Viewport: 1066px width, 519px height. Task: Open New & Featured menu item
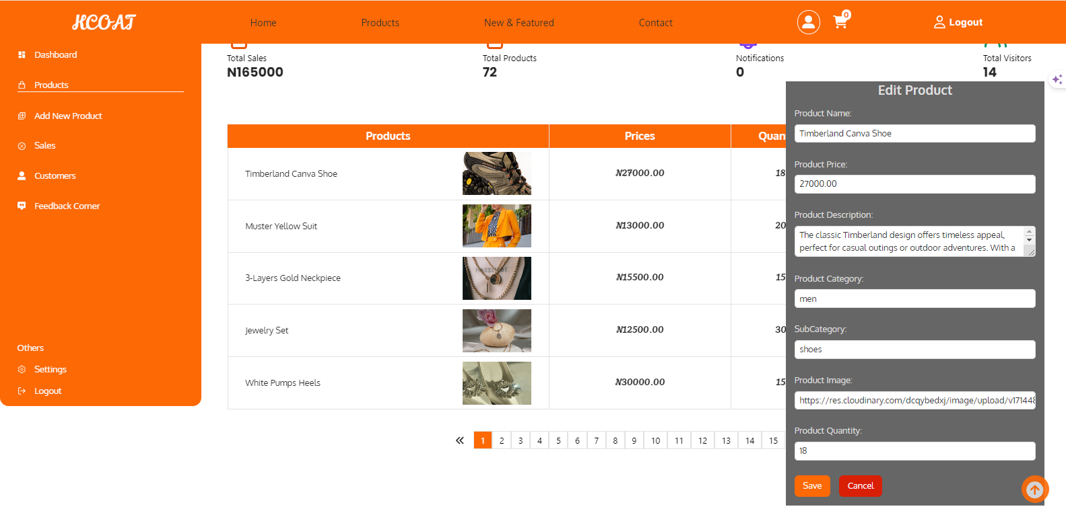point(519,23)
